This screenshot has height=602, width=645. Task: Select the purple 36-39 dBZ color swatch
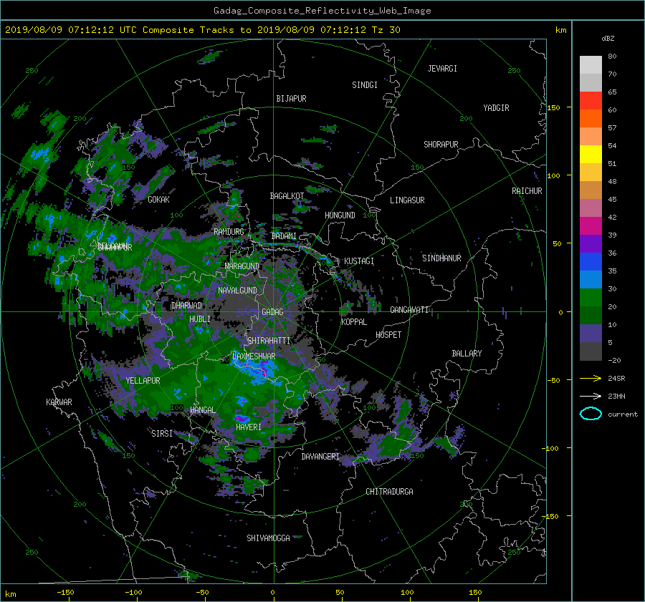tap(591, 243)
